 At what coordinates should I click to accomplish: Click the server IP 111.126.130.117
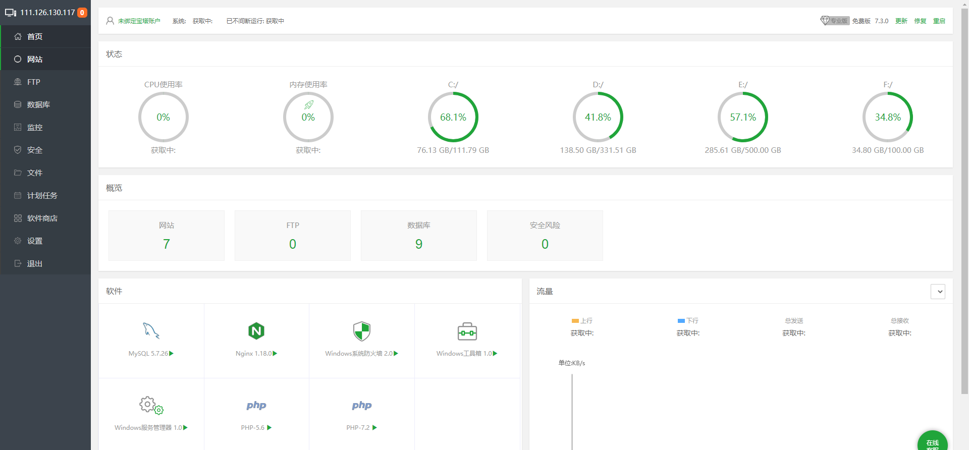pos(47,13)
